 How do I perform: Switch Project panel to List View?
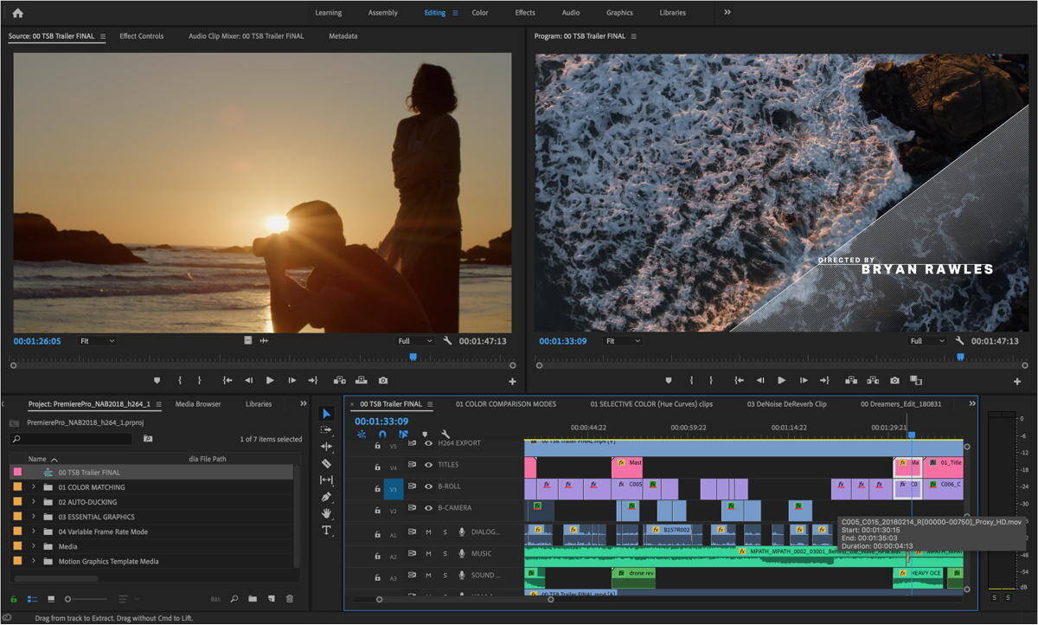(32, 598)
